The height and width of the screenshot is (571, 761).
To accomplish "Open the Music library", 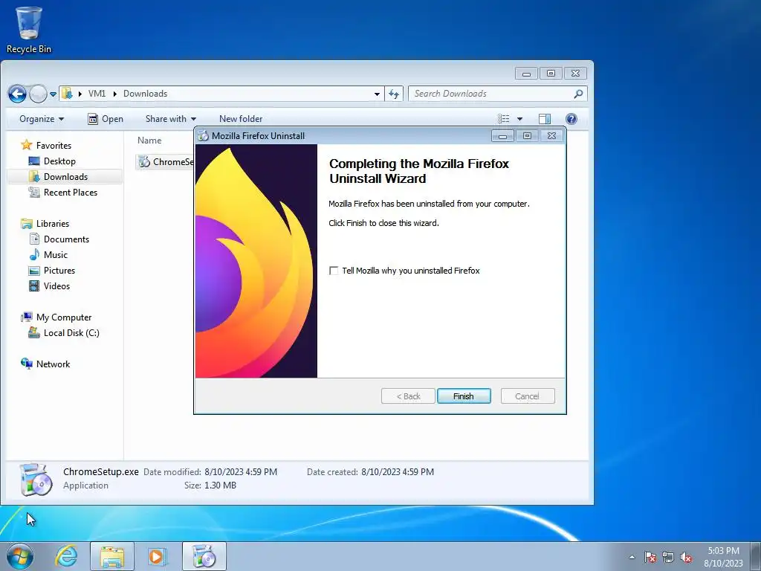I will (48, 254).
